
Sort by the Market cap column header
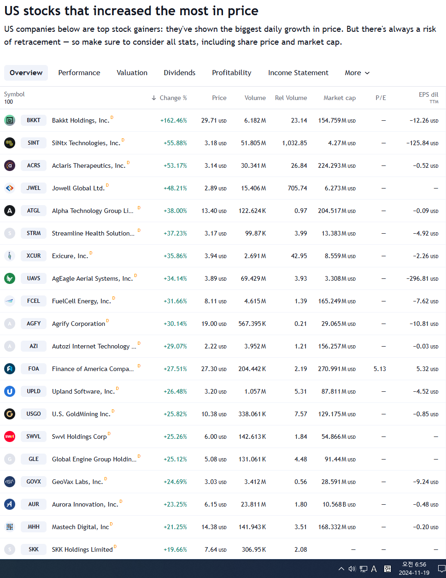point(340,98)
